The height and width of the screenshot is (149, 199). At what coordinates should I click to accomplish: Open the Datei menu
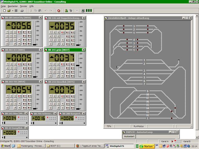(x=3, y=6)
